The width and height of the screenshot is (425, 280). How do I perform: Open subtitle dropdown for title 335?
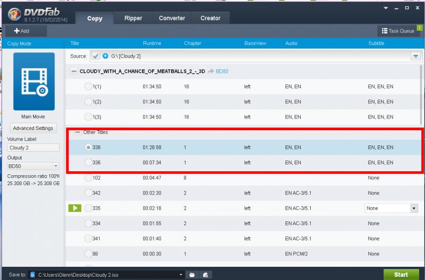click(x=414, y=208)
